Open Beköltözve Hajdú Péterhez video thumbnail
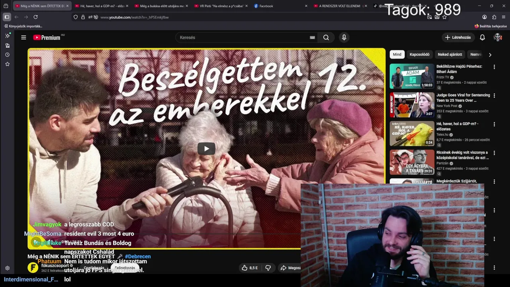Image resolution: width=510 pixels, height=287 pixels. 412,76
